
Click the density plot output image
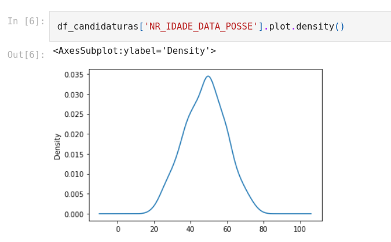(188, 151)
